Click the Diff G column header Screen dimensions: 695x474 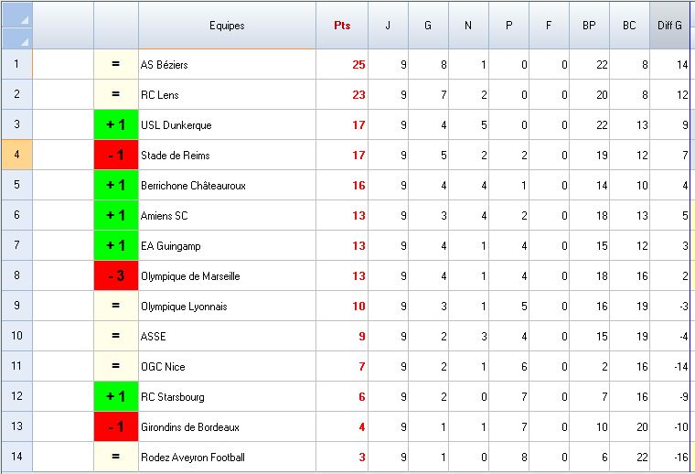point(669,26)
